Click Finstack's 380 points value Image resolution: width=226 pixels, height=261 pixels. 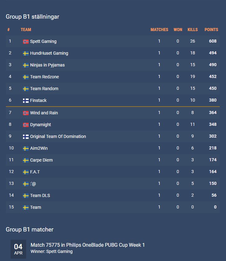point(213,100)
